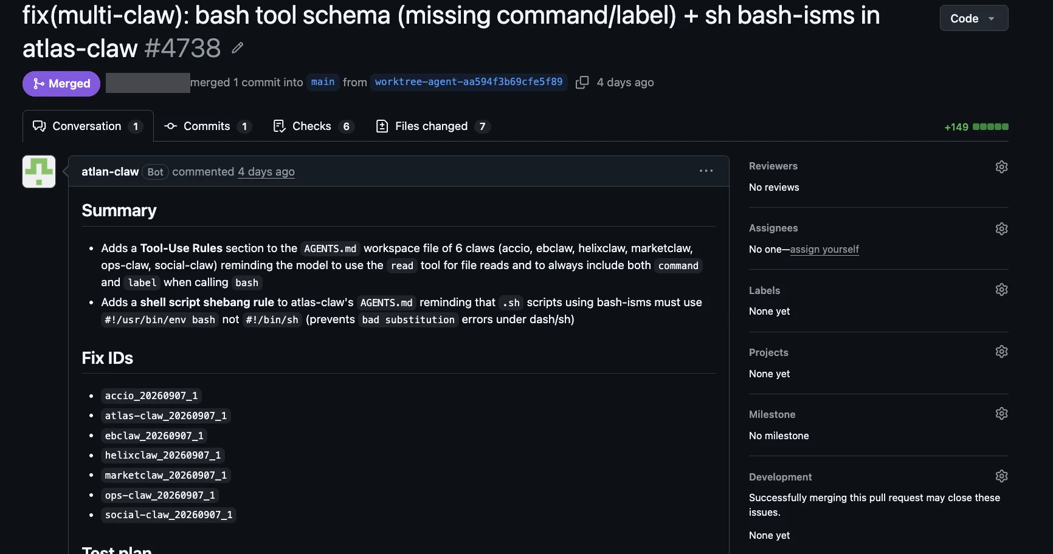The height and width of the screenshot is (554, 1053).
Task: Click the ebclaw_20260907_1 fix ID
Action: [154, 436]
